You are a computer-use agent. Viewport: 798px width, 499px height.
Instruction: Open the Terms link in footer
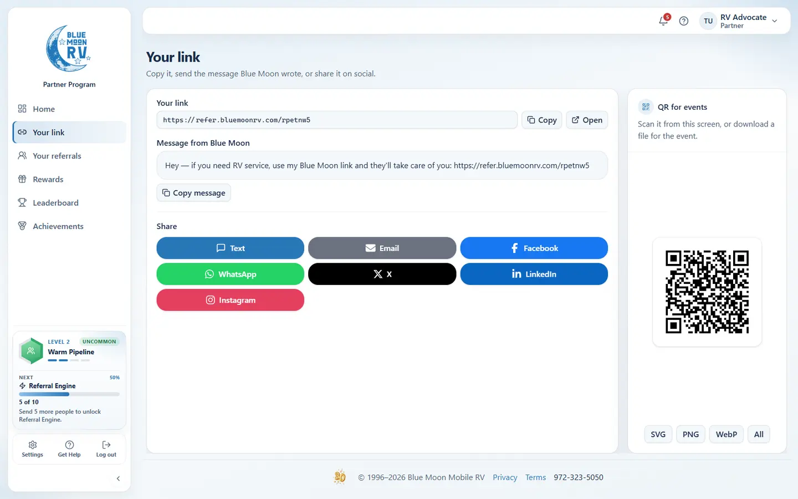536,477
